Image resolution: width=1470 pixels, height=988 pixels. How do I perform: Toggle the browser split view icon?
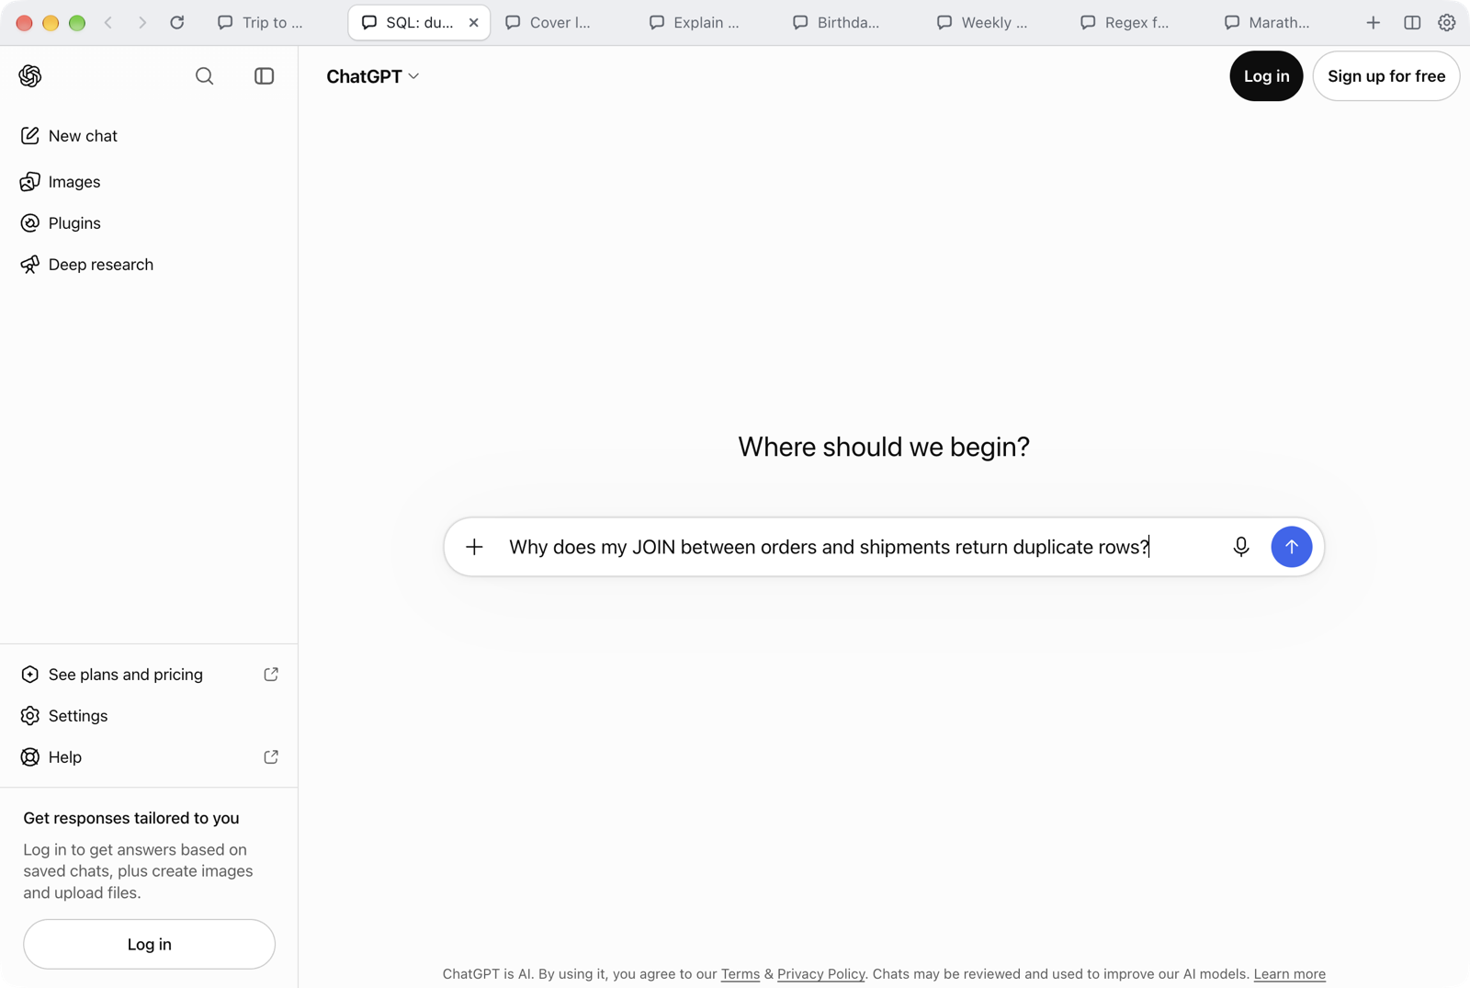[1412, 23]
